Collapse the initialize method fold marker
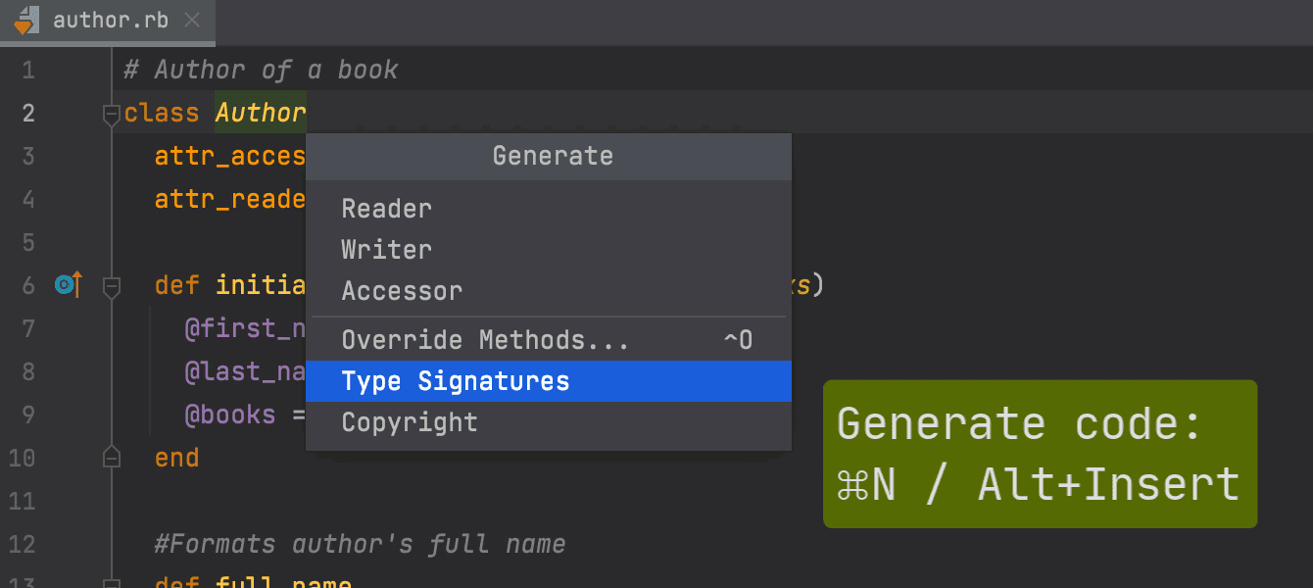 [x=111, y=286]
